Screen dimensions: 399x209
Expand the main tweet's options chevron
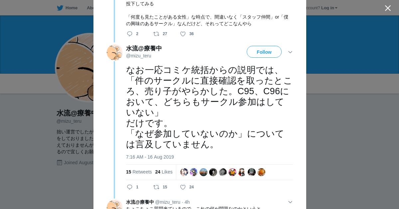[x=290, y=52]
